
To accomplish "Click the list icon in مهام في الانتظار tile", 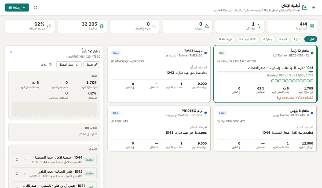I will 154,26.
